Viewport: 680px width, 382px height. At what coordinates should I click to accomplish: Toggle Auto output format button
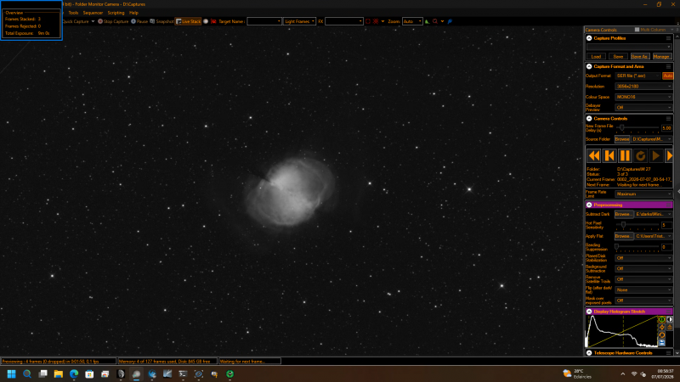(x=667, y=76)
